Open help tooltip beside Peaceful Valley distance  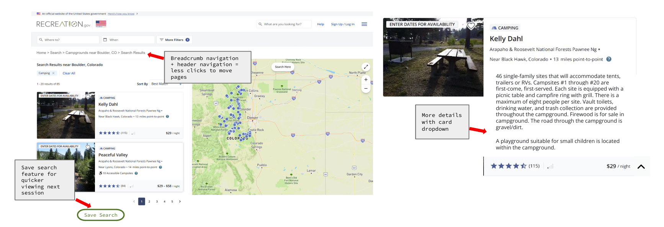point(160,167)
